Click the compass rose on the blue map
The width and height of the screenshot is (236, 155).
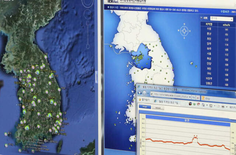click(x=184, y=30)
